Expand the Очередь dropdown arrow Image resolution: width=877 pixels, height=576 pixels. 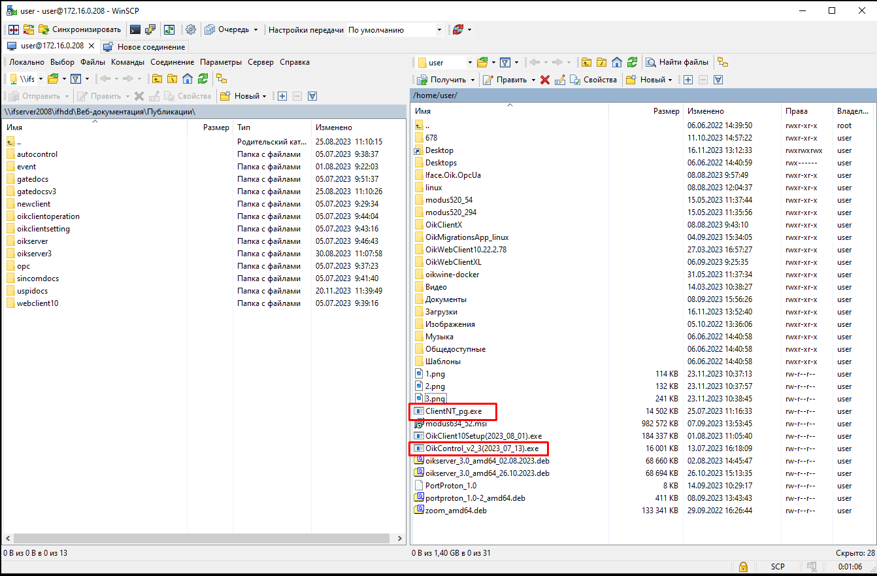255,30
